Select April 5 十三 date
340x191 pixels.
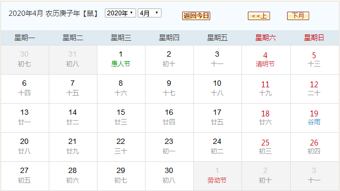click(x=315, y=60)
